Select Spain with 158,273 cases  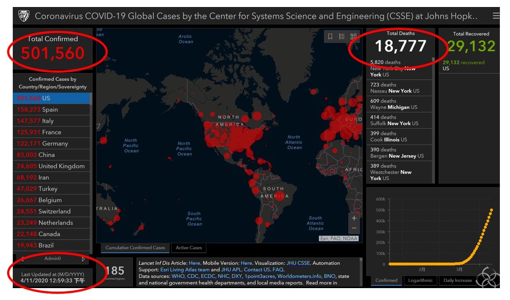pyautogui.click(x=51, y=109)
